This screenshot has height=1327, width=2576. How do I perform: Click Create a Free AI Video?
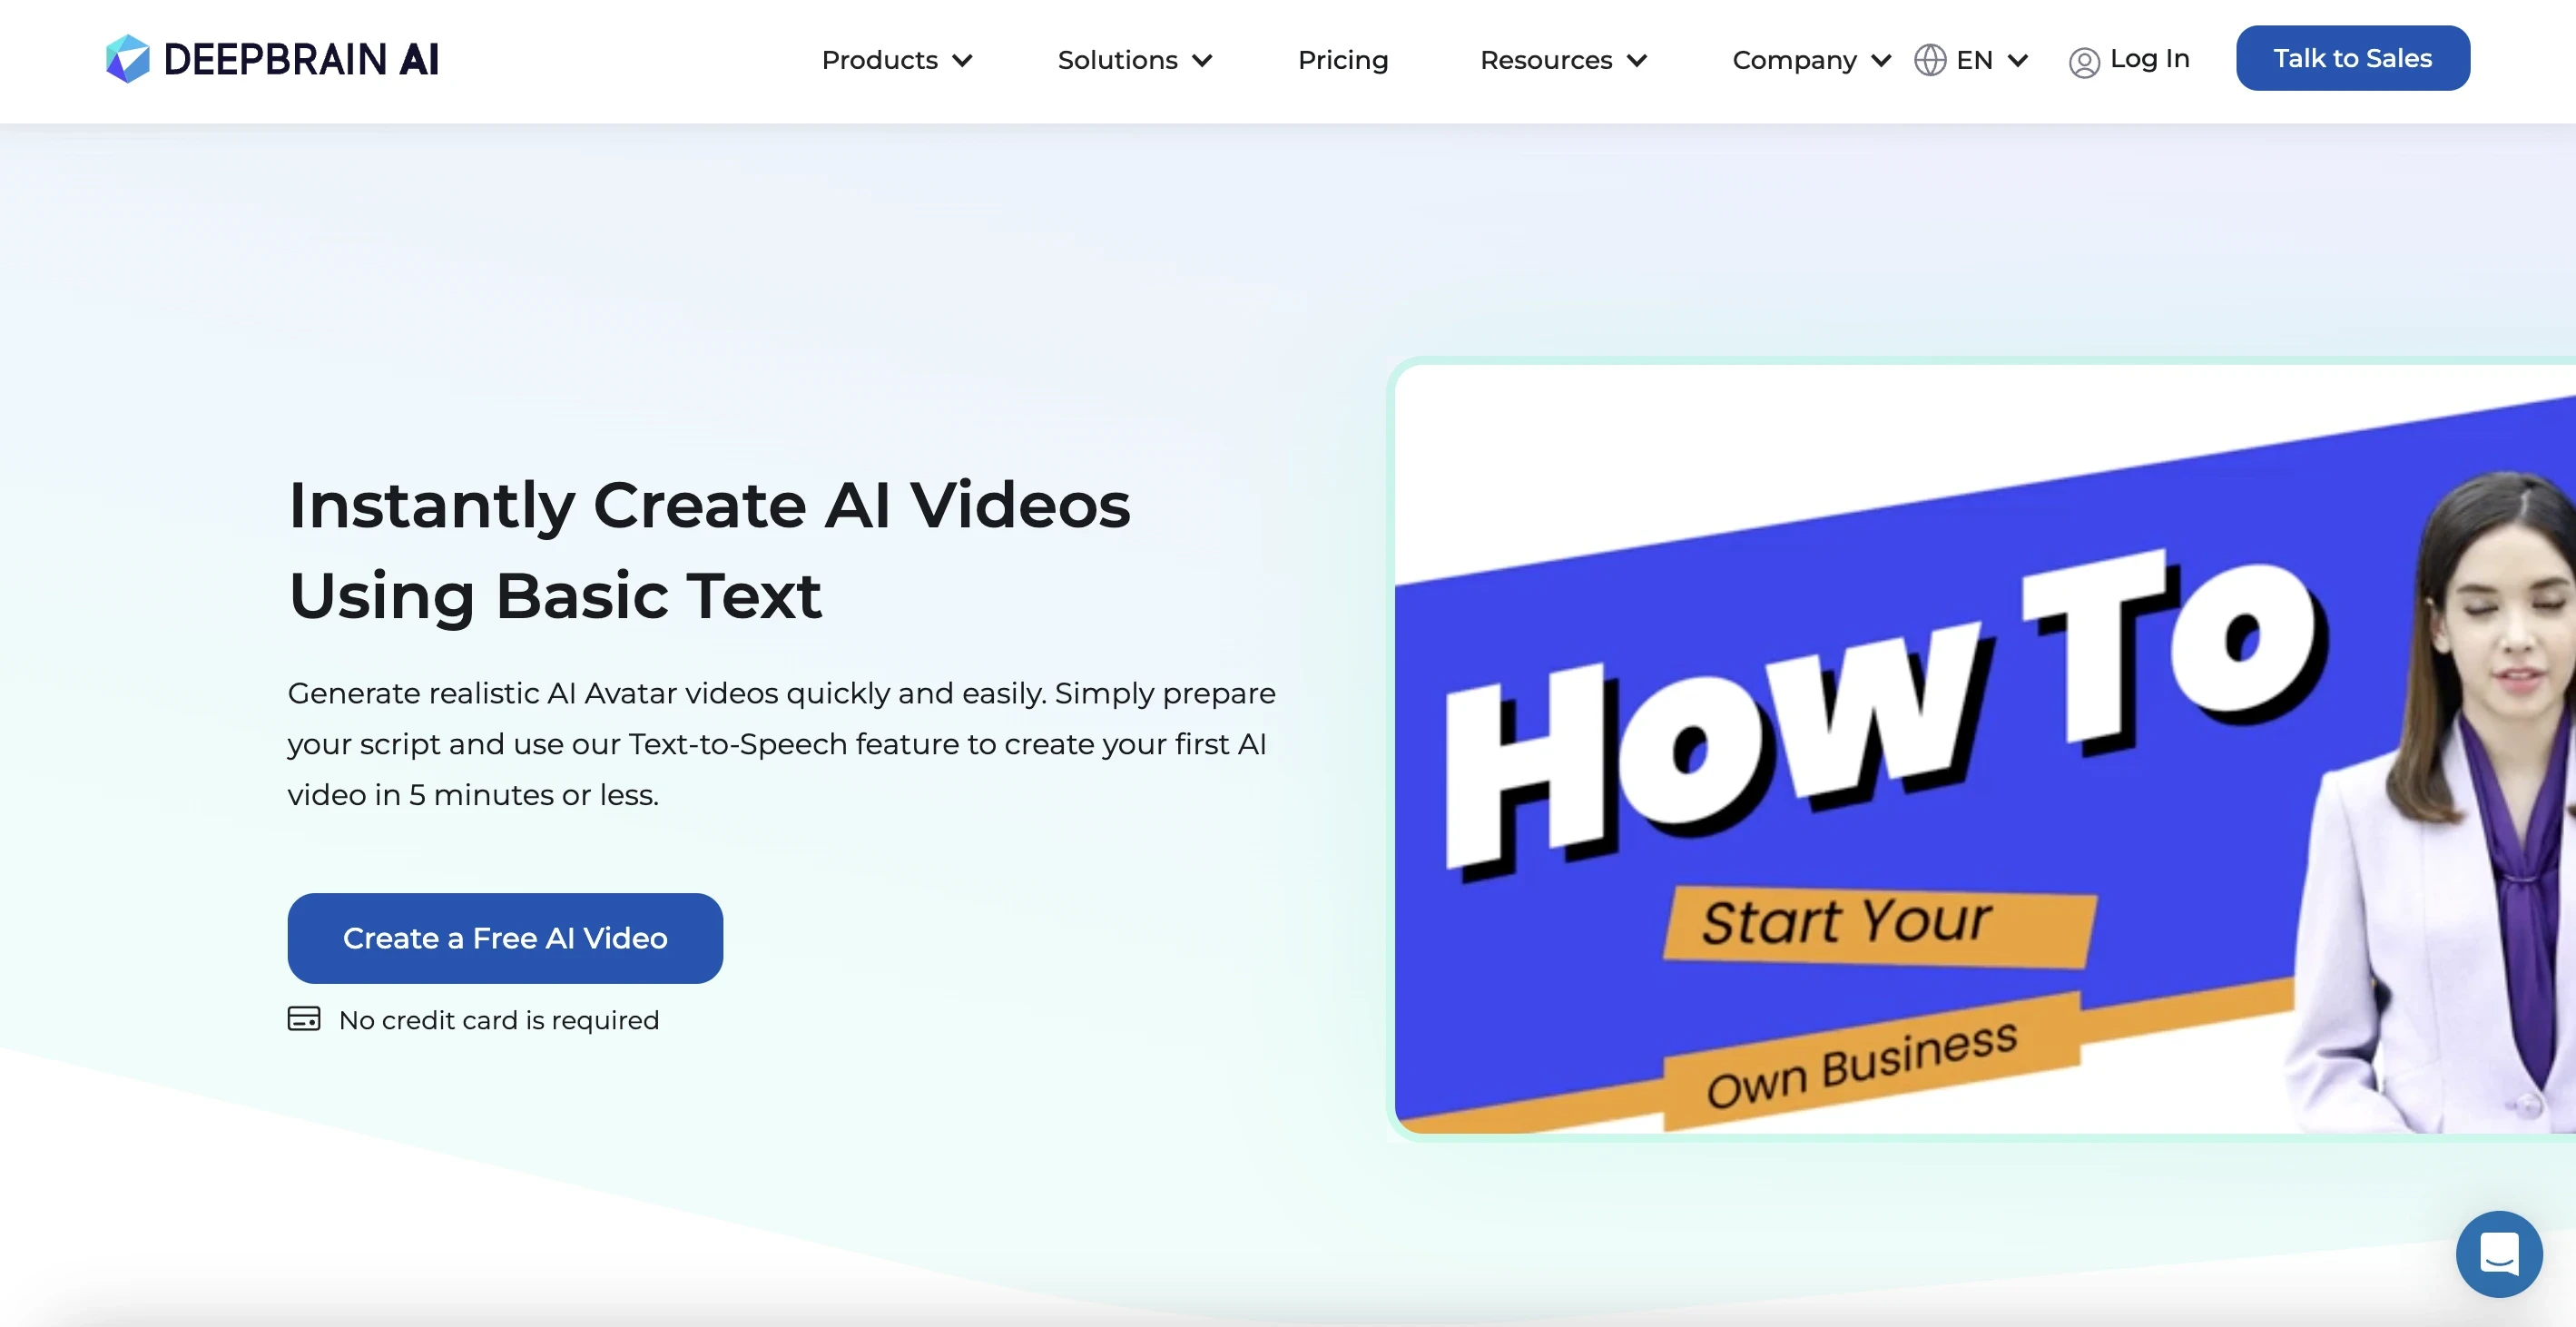tap(505, 938)
